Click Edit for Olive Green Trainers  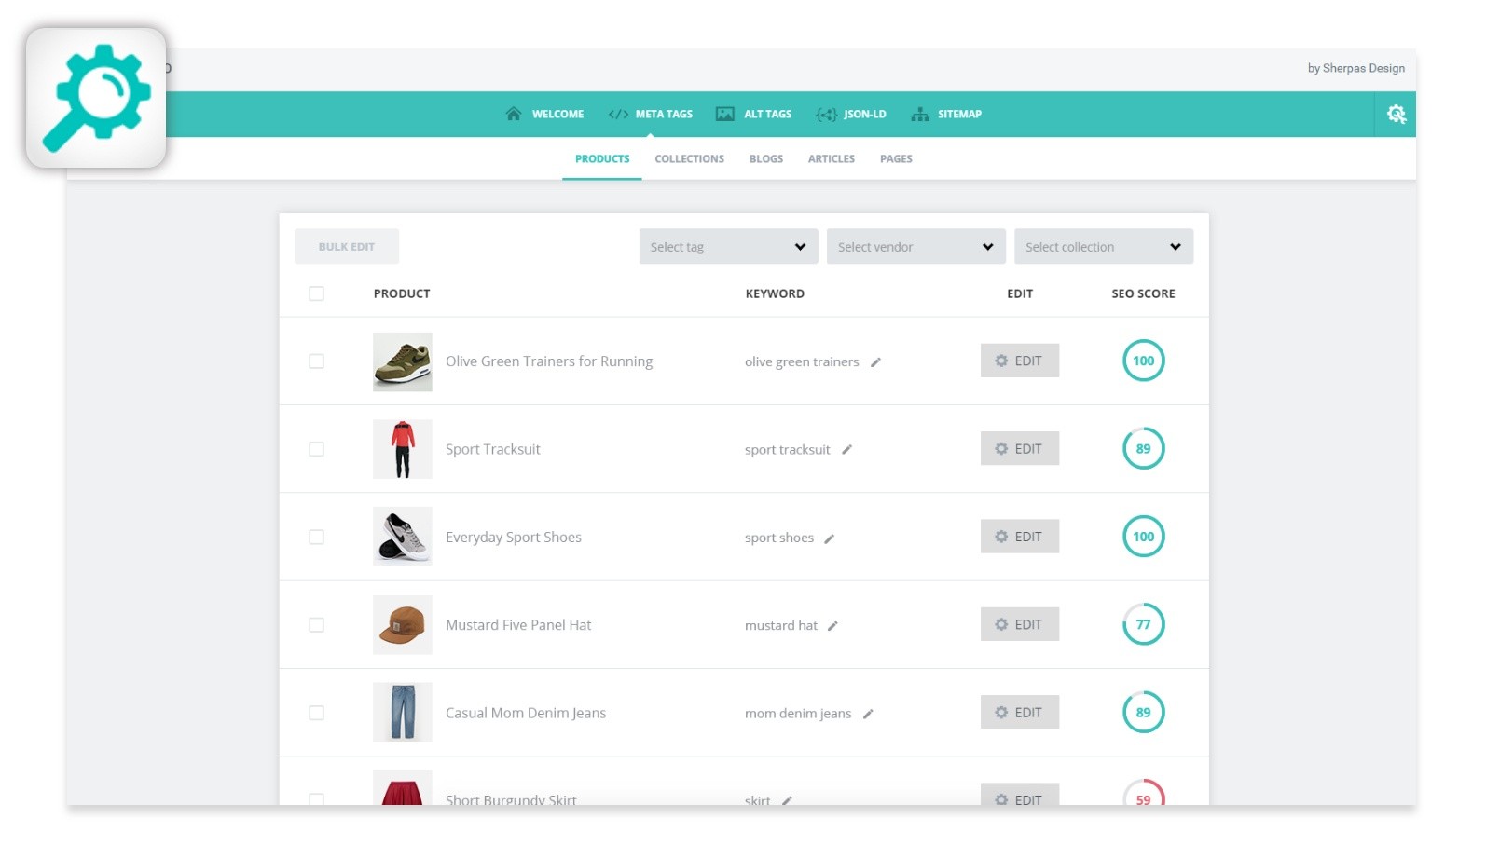[x=1019, y=361]
